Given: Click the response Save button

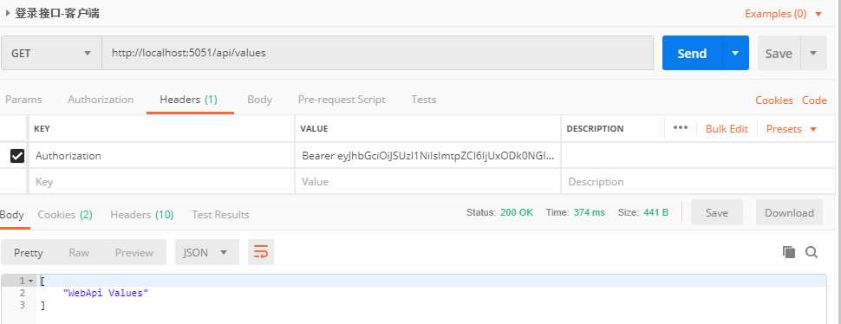Looking at the screenshot, I should (716, 212).
